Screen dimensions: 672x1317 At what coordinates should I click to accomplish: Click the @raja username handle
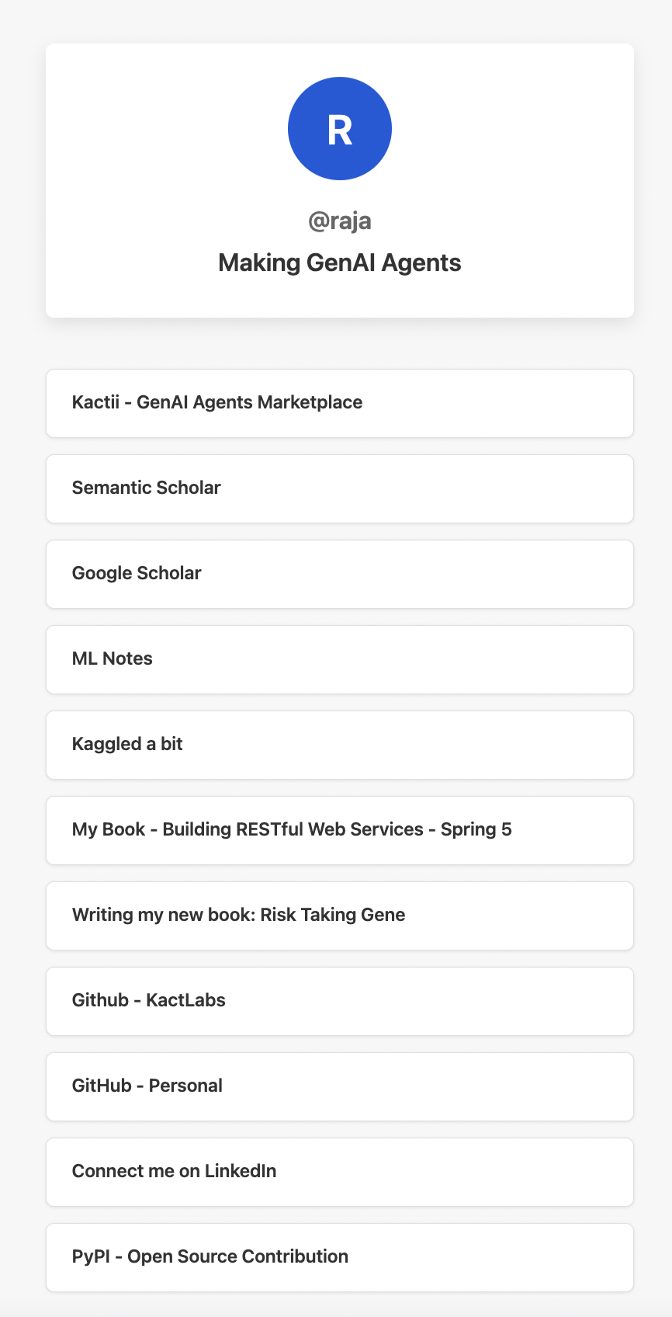point(340,221)
